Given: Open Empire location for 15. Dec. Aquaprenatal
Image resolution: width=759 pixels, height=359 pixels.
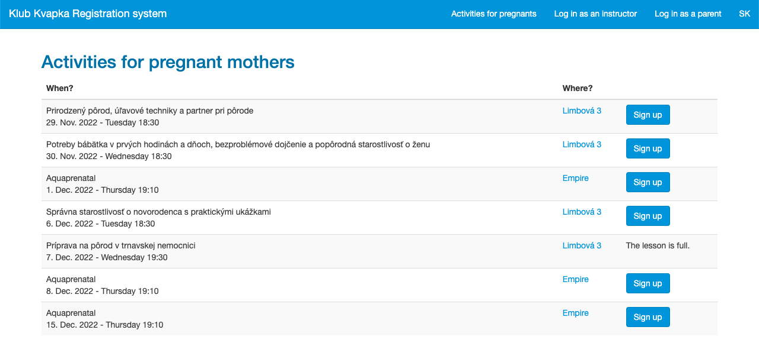Looking at the screenshot, I should click(x=575, y=313).
